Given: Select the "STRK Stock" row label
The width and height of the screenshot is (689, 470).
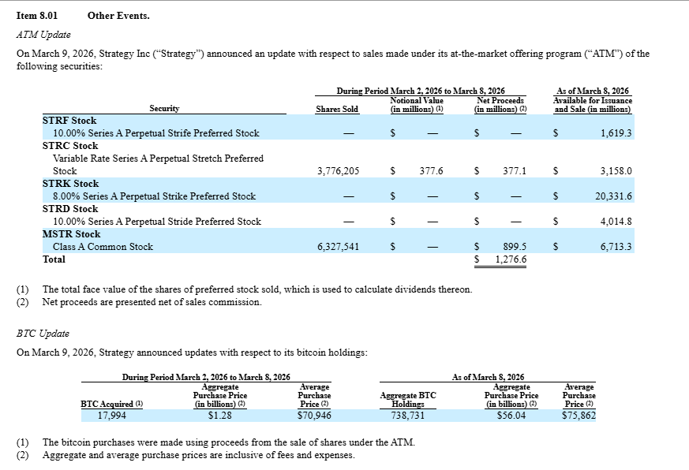Looking at the screenshot, I should tap(70, 184).
